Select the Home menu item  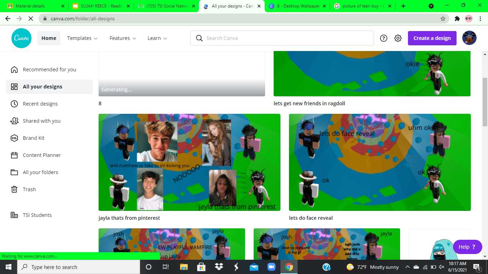point(49,38)
